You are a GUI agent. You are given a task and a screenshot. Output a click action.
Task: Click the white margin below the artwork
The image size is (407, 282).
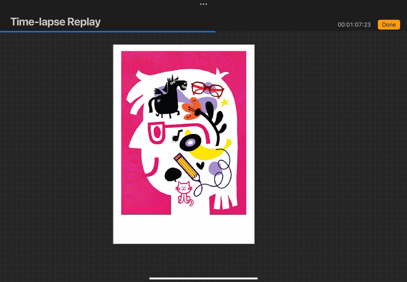coord(183,229)
